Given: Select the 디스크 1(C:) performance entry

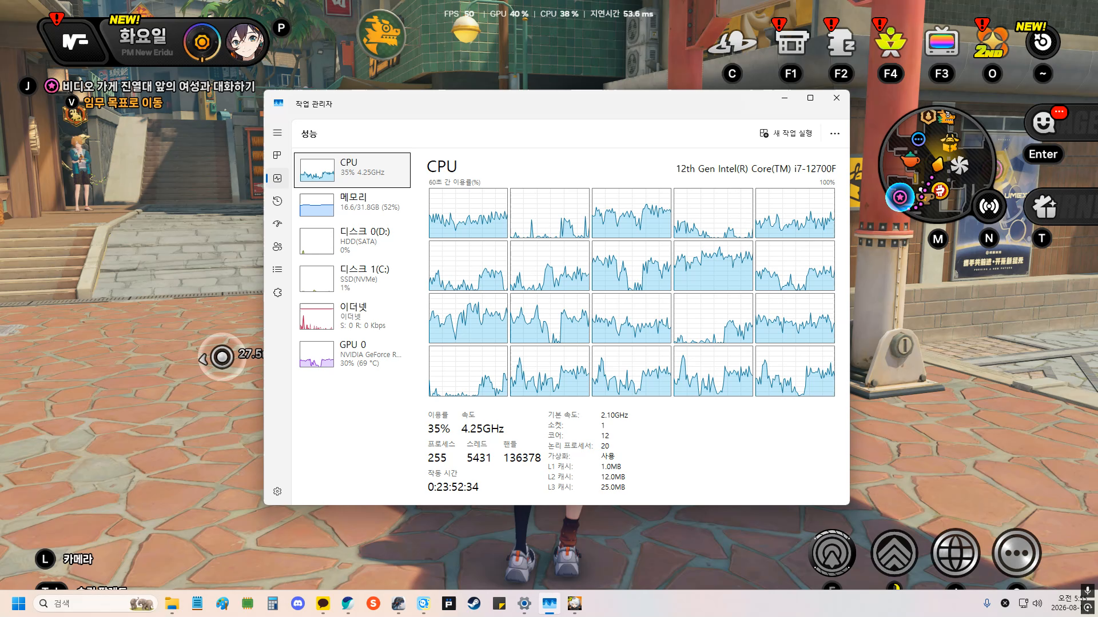Looking at the screenshot, I should [352, 279].
